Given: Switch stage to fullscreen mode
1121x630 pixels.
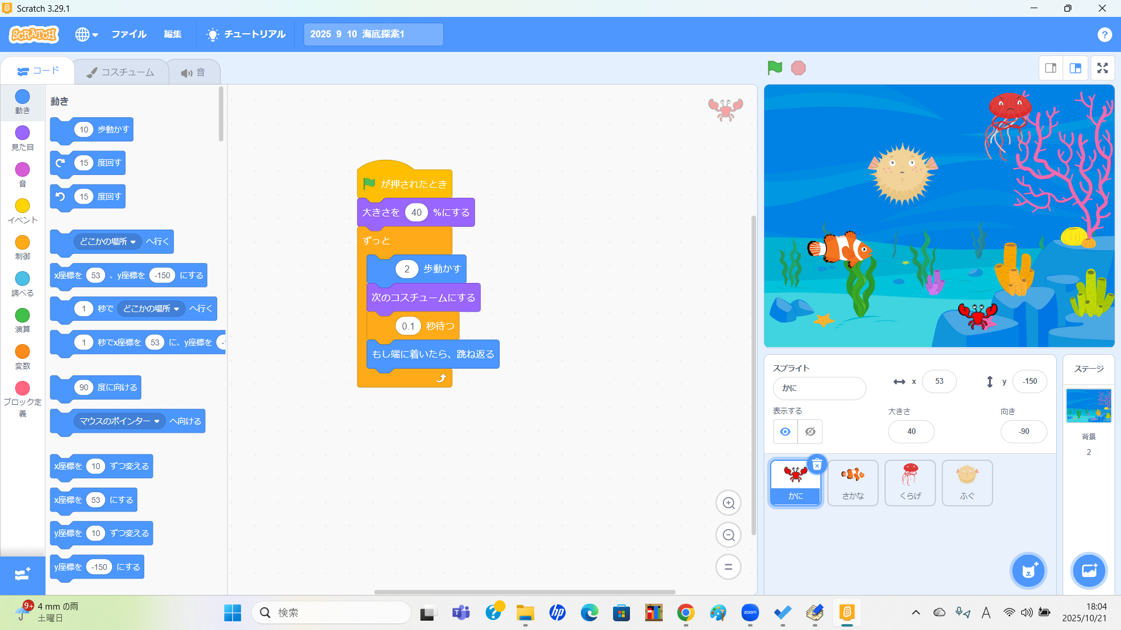Looking at the screenshot, I should 1102,68.
